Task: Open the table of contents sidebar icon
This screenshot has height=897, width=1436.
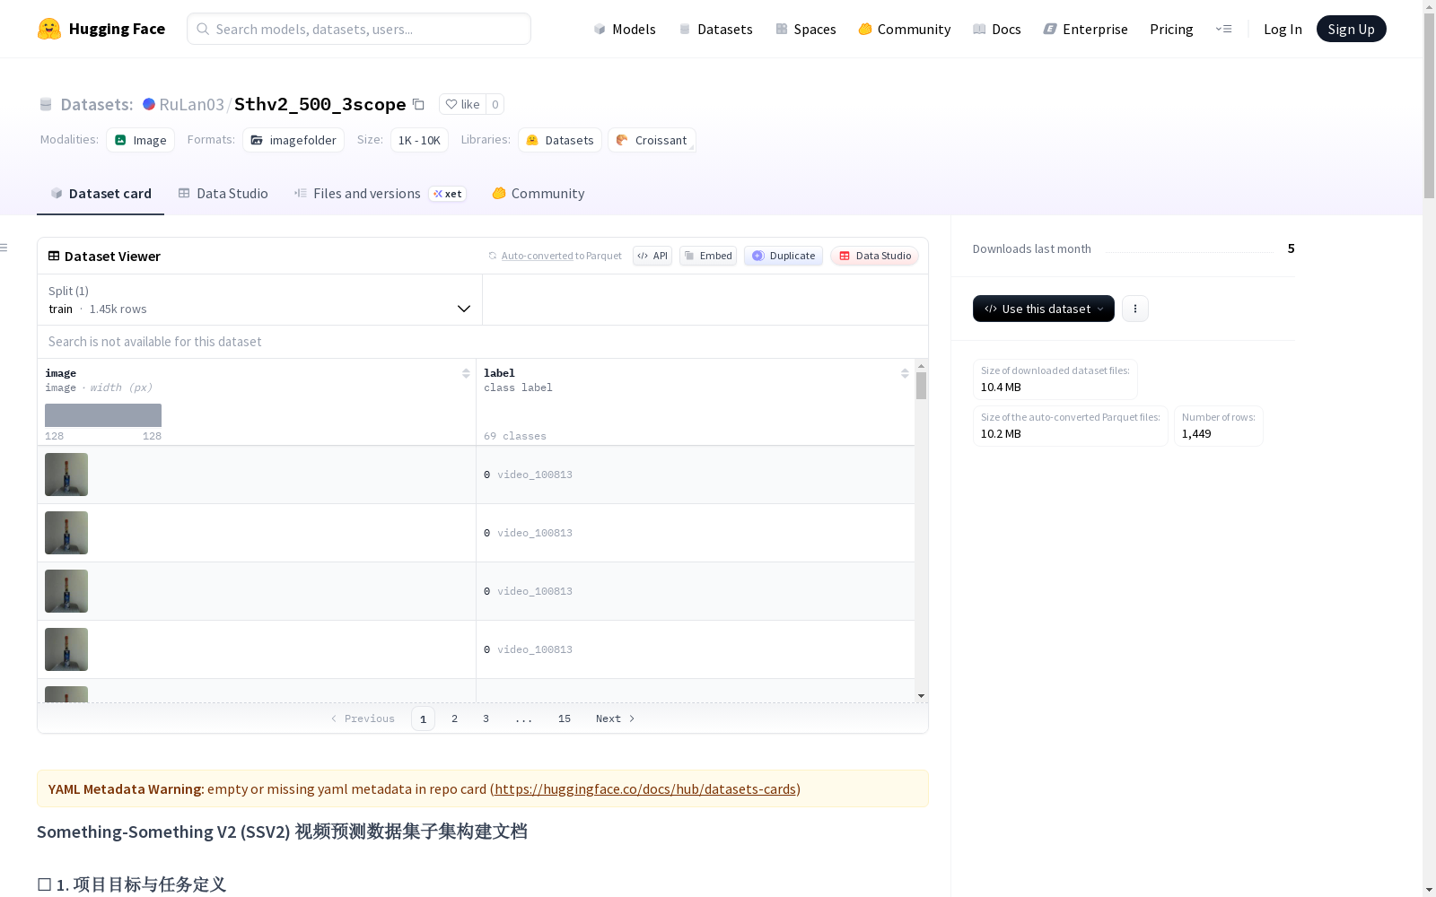Action: pyautogui.click(x=4, y=248)
